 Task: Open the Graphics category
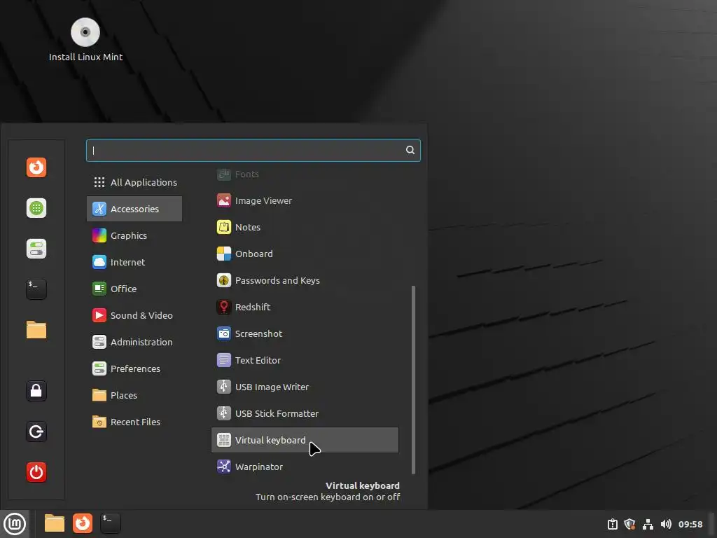134,235
